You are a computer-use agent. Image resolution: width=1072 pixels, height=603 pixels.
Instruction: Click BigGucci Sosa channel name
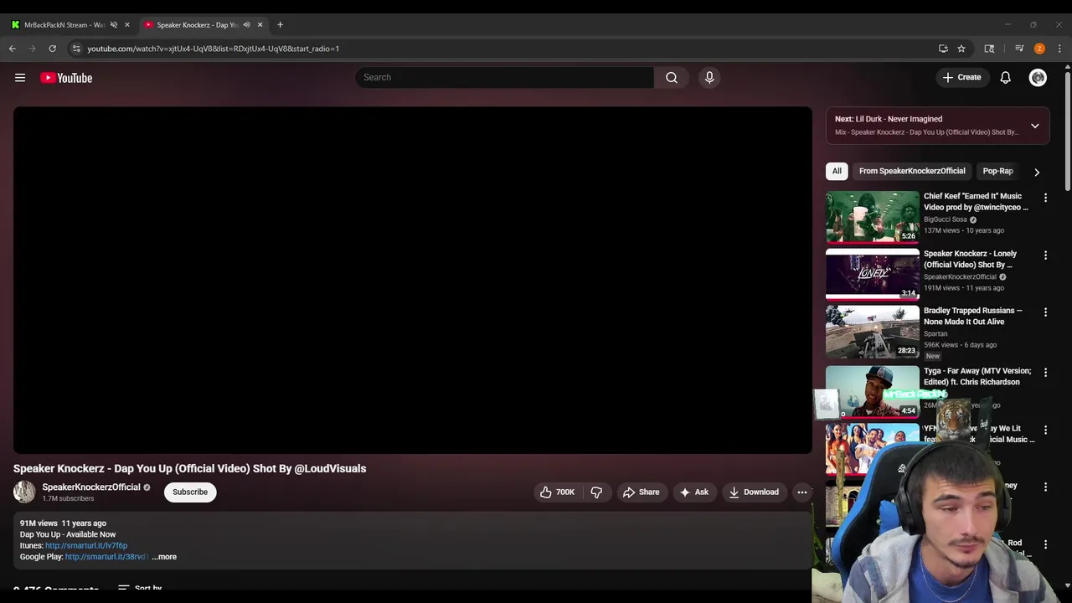[x=946, y=219]
